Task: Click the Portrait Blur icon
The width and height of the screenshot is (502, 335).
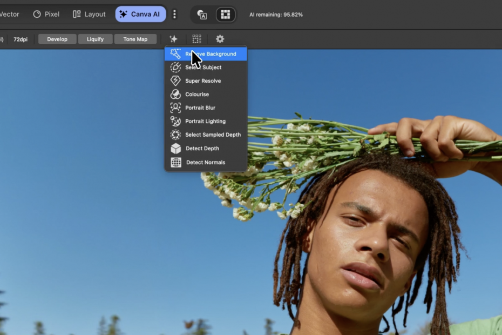Action: click(175, 108)
